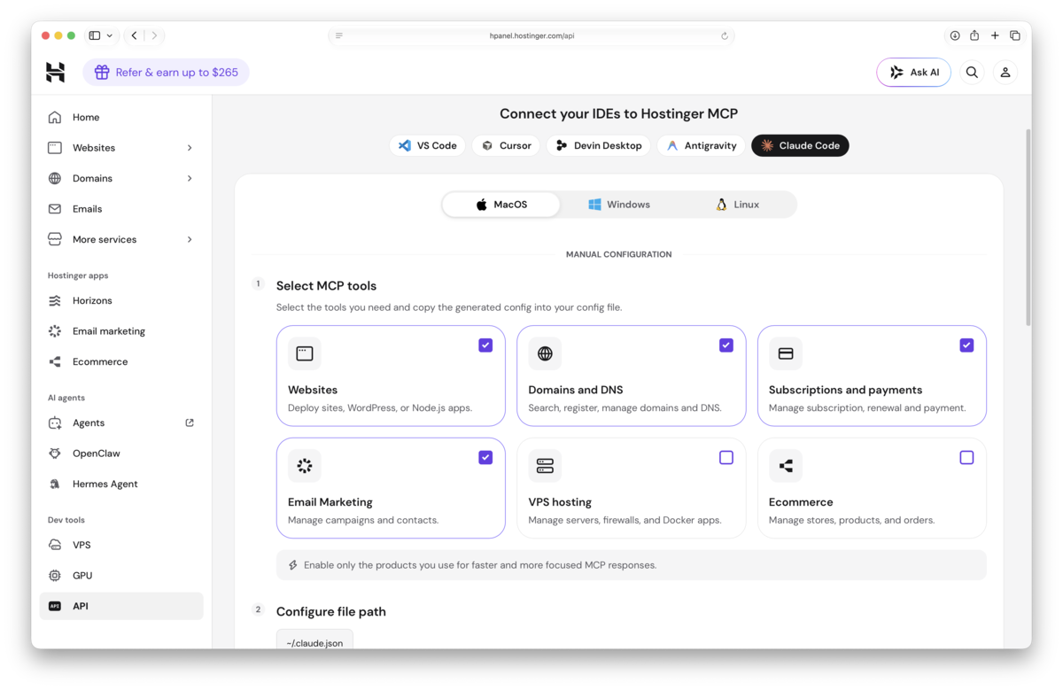This screenshot has width=1063, height=690.
Task: Click the hpanel.hostinger.com/api address bar
Action: tap(531, 36)
